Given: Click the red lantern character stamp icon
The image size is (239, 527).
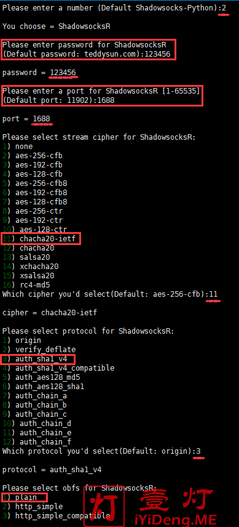Looking at the screenshot, I should pos(104,505).
